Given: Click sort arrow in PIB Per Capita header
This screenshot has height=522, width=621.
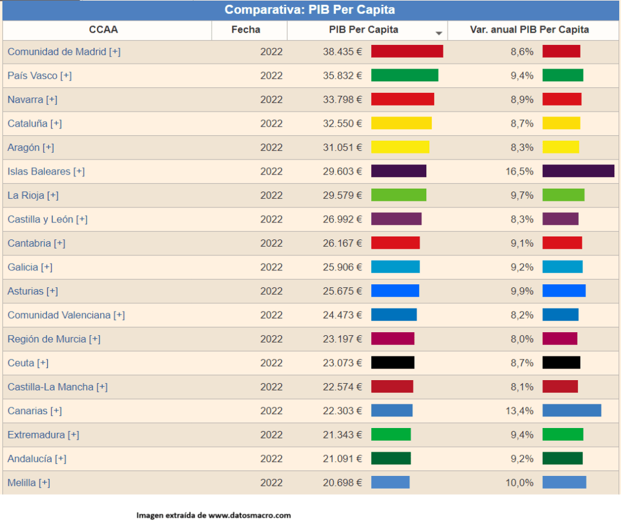Looking at the screenshot, I should (x=438, y=33).
